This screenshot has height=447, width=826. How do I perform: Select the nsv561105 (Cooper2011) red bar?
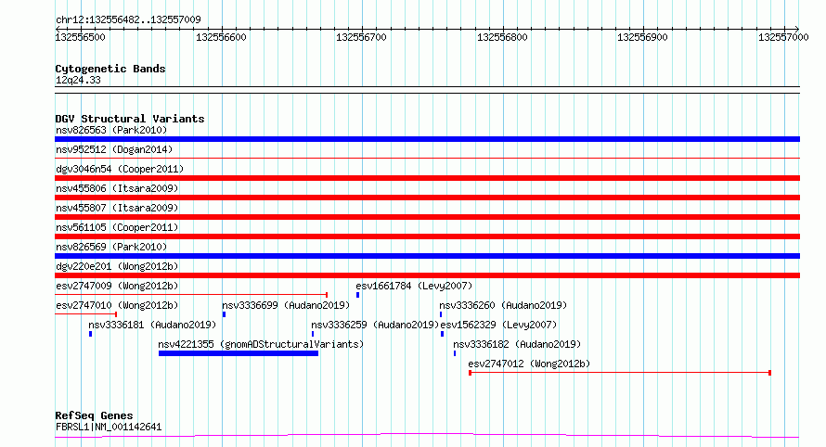[x=427, y=236]
